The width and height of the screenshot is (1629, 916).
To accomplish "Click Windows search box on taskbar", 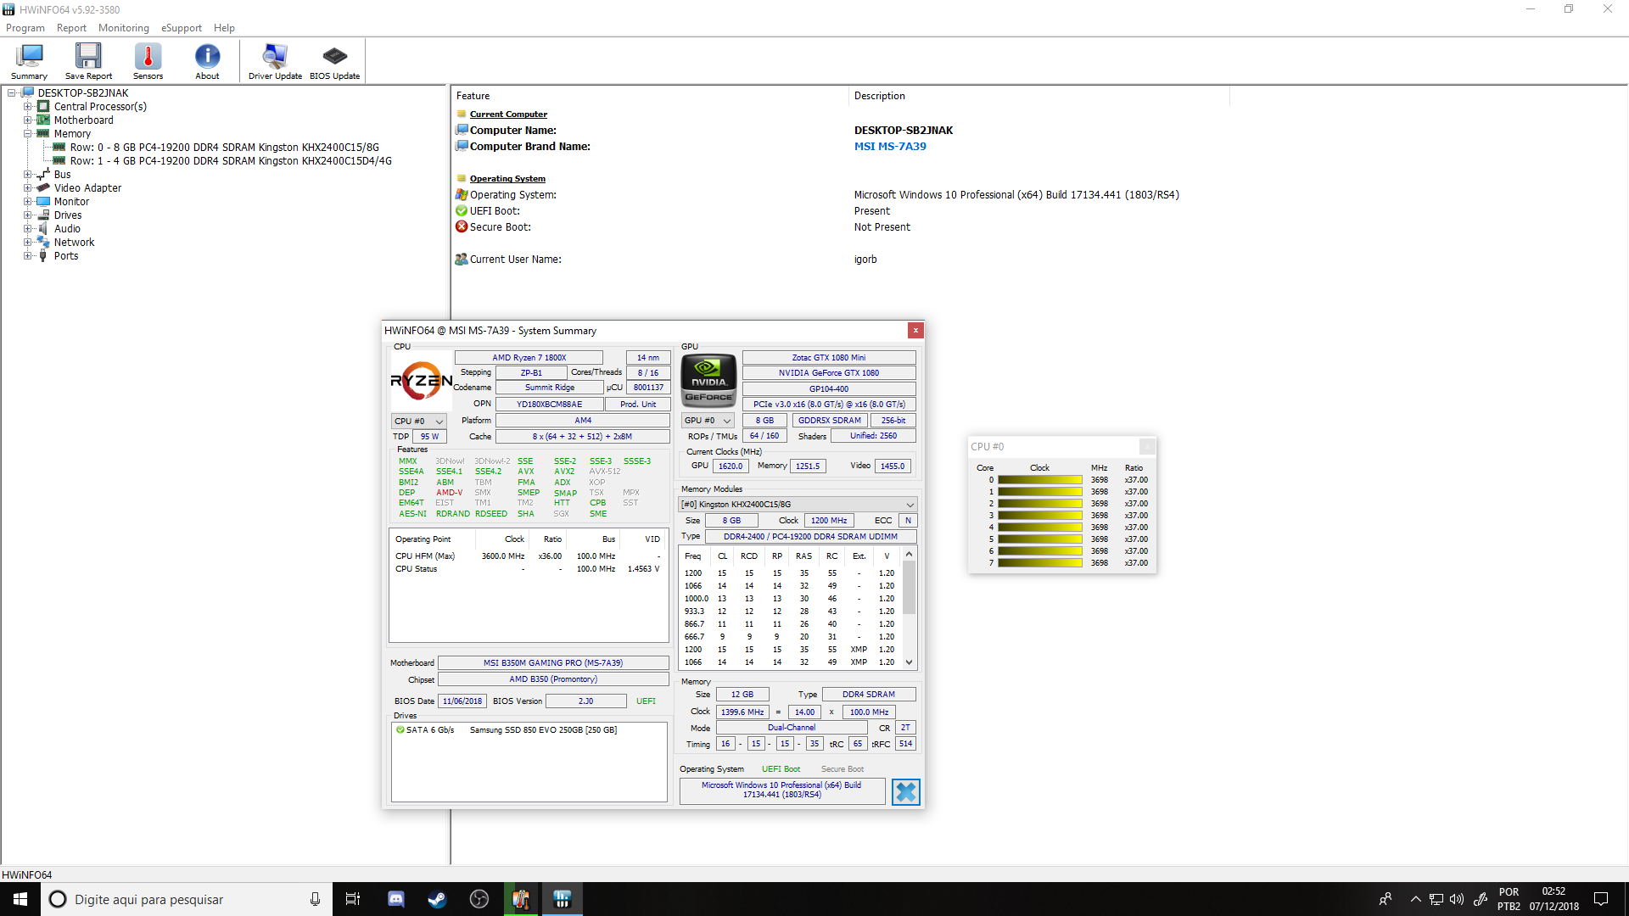I will (x=185, y=899).
